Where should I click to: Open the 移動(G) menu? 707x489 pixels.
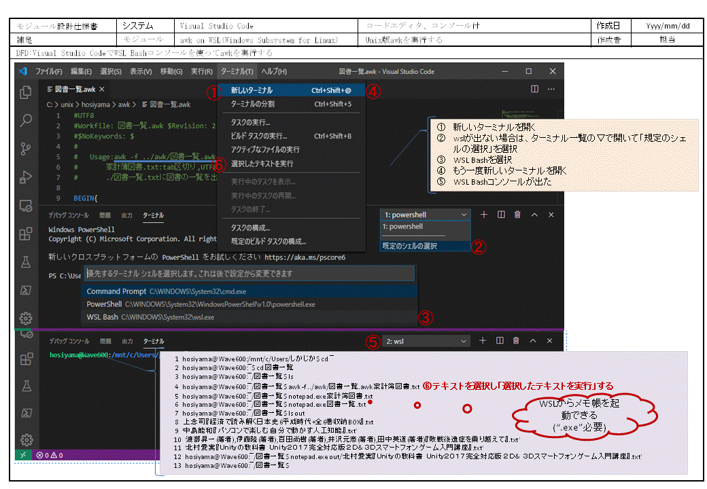(171, 71)
